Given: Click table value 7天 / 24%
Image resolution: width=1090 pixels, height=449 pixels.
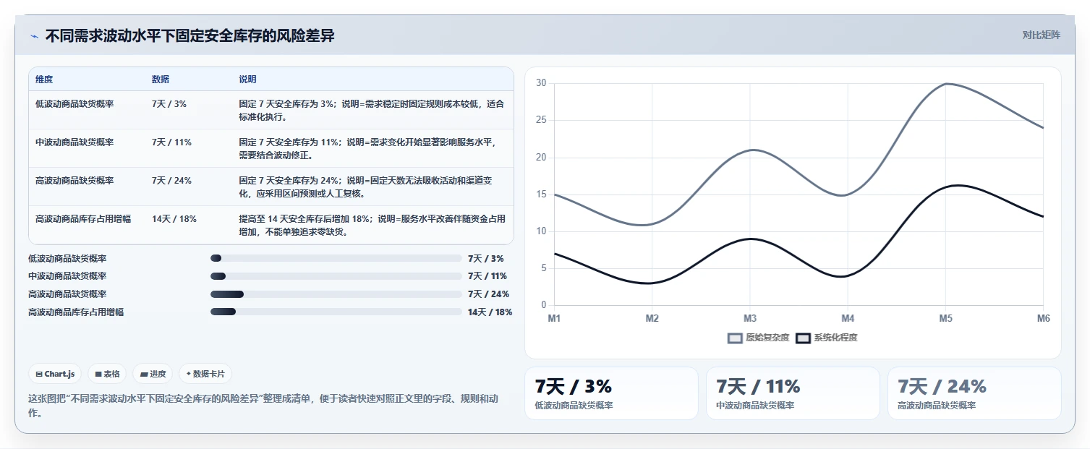Looking at the screenshot, I should click(171, 181).
